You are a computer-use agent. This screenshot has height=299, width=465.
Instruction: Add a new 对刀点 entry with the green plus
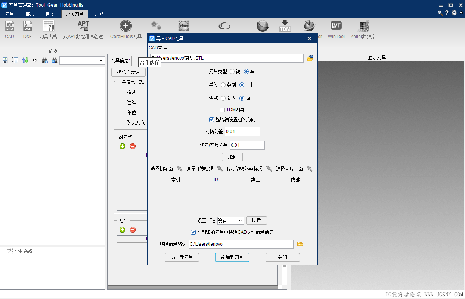point(122,146)
